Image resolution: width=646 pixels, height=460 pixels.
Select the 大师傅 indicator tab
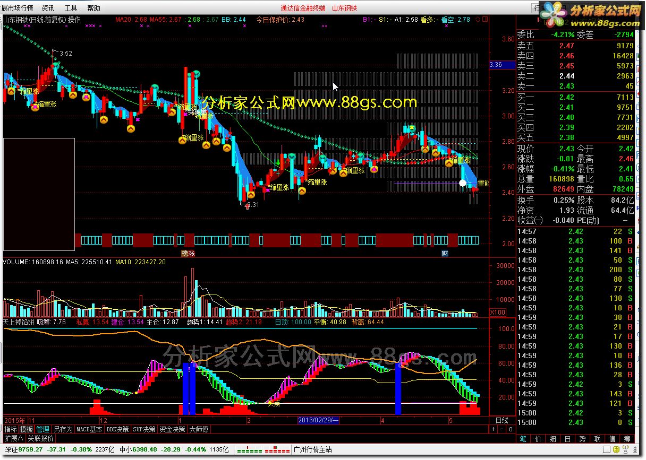tap(199, 429)
